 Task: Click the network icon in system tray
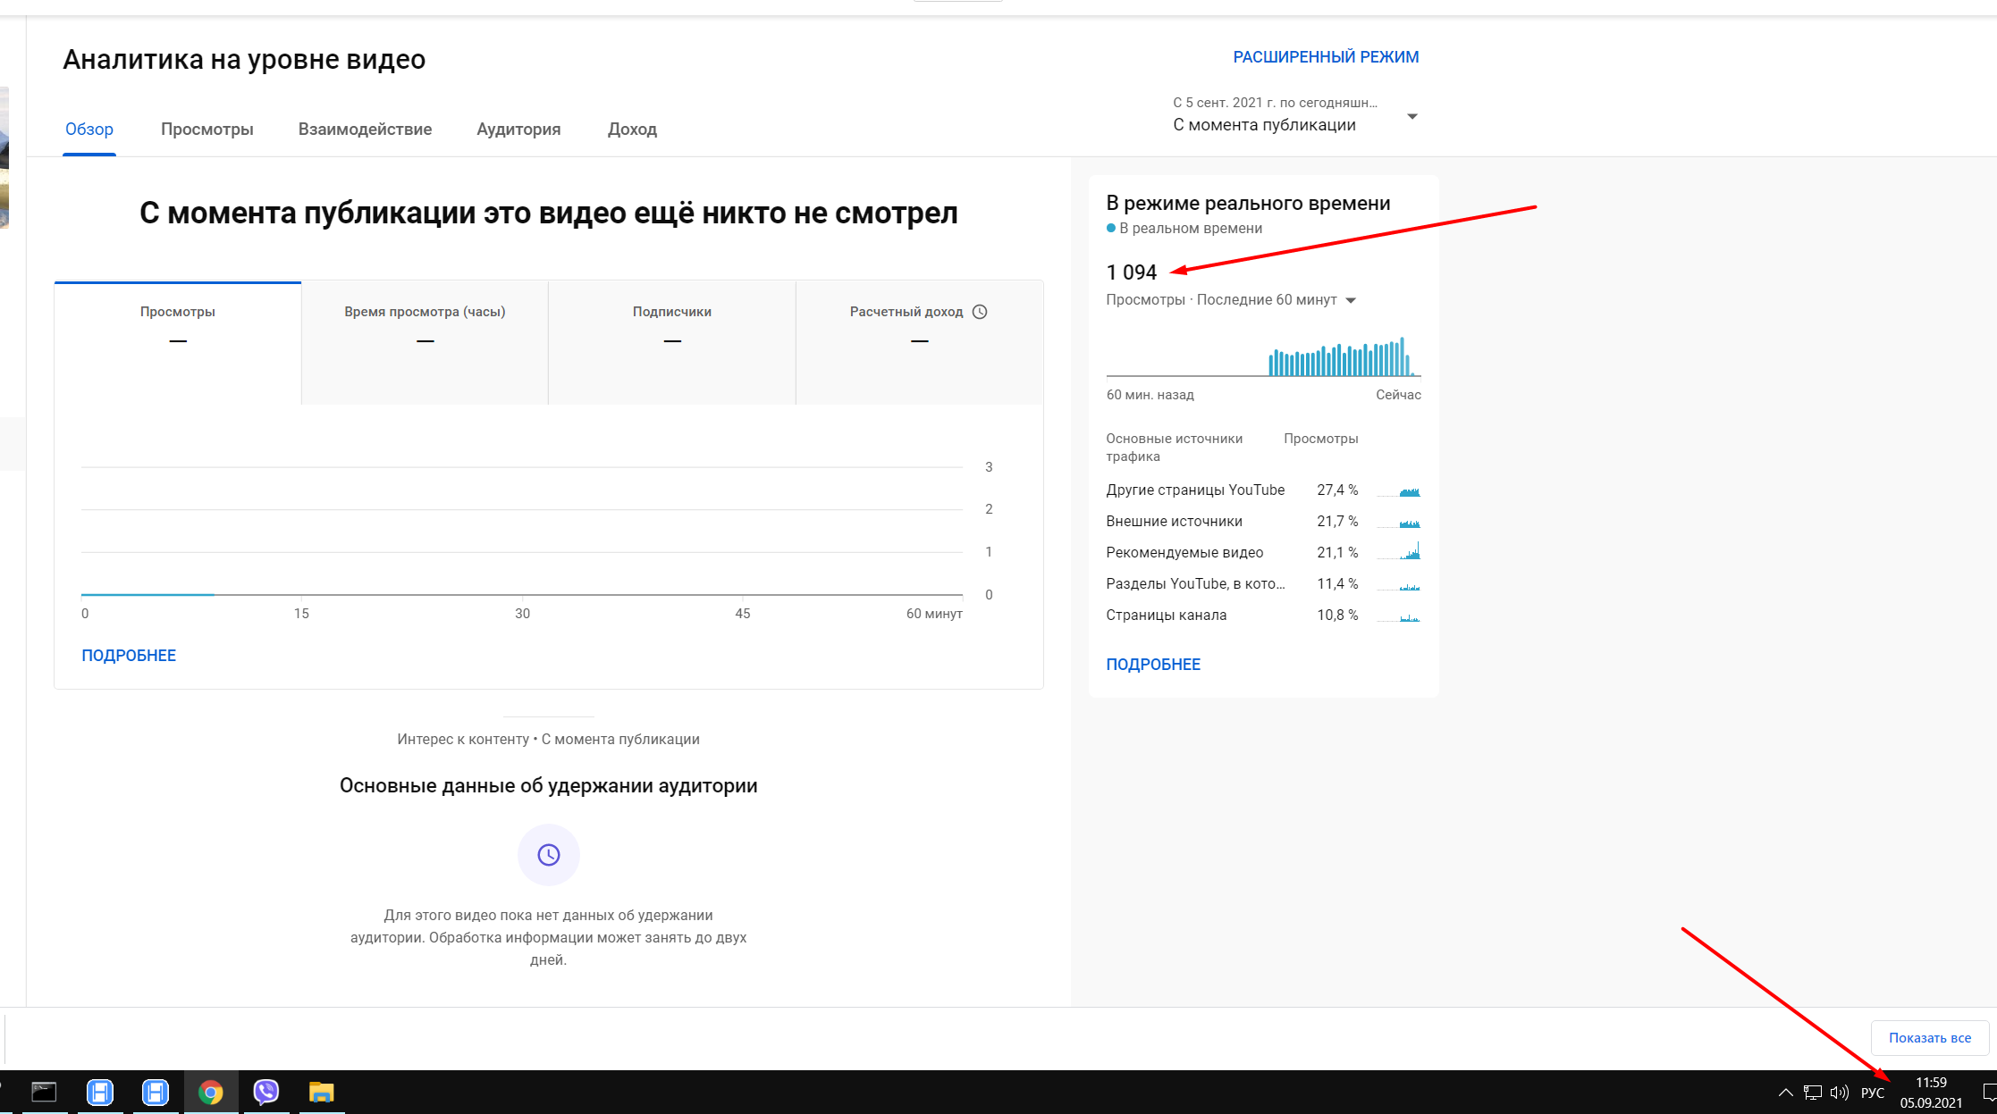1812,1093
